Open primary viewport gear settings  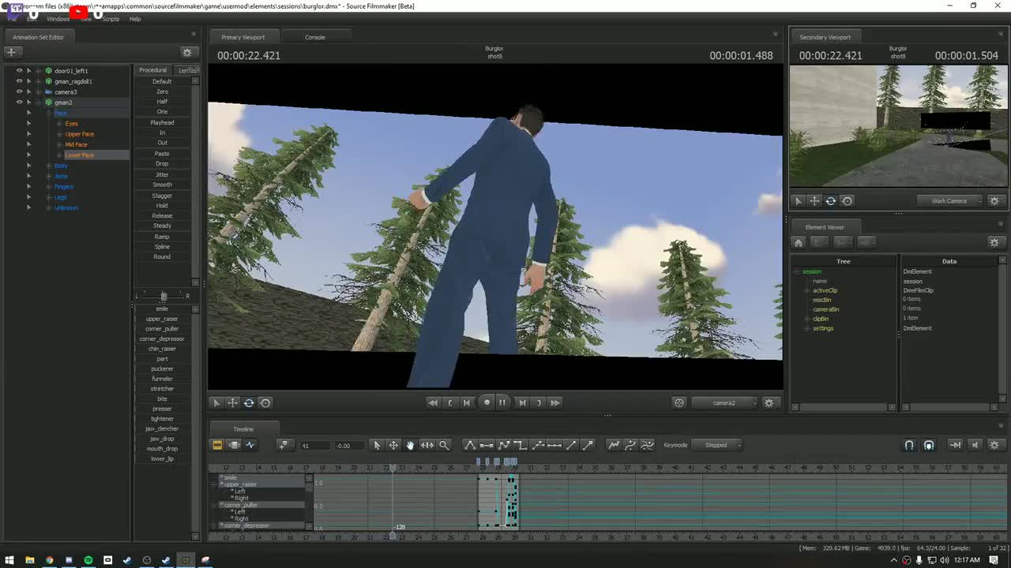tap(769, 402)
